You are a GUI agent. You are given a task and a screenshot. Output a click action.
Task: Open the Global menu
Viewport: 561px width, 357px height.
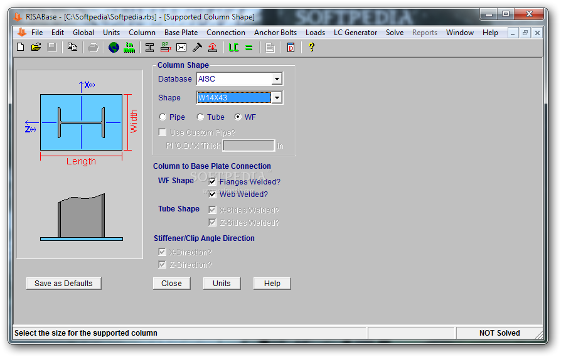[83, 33]
